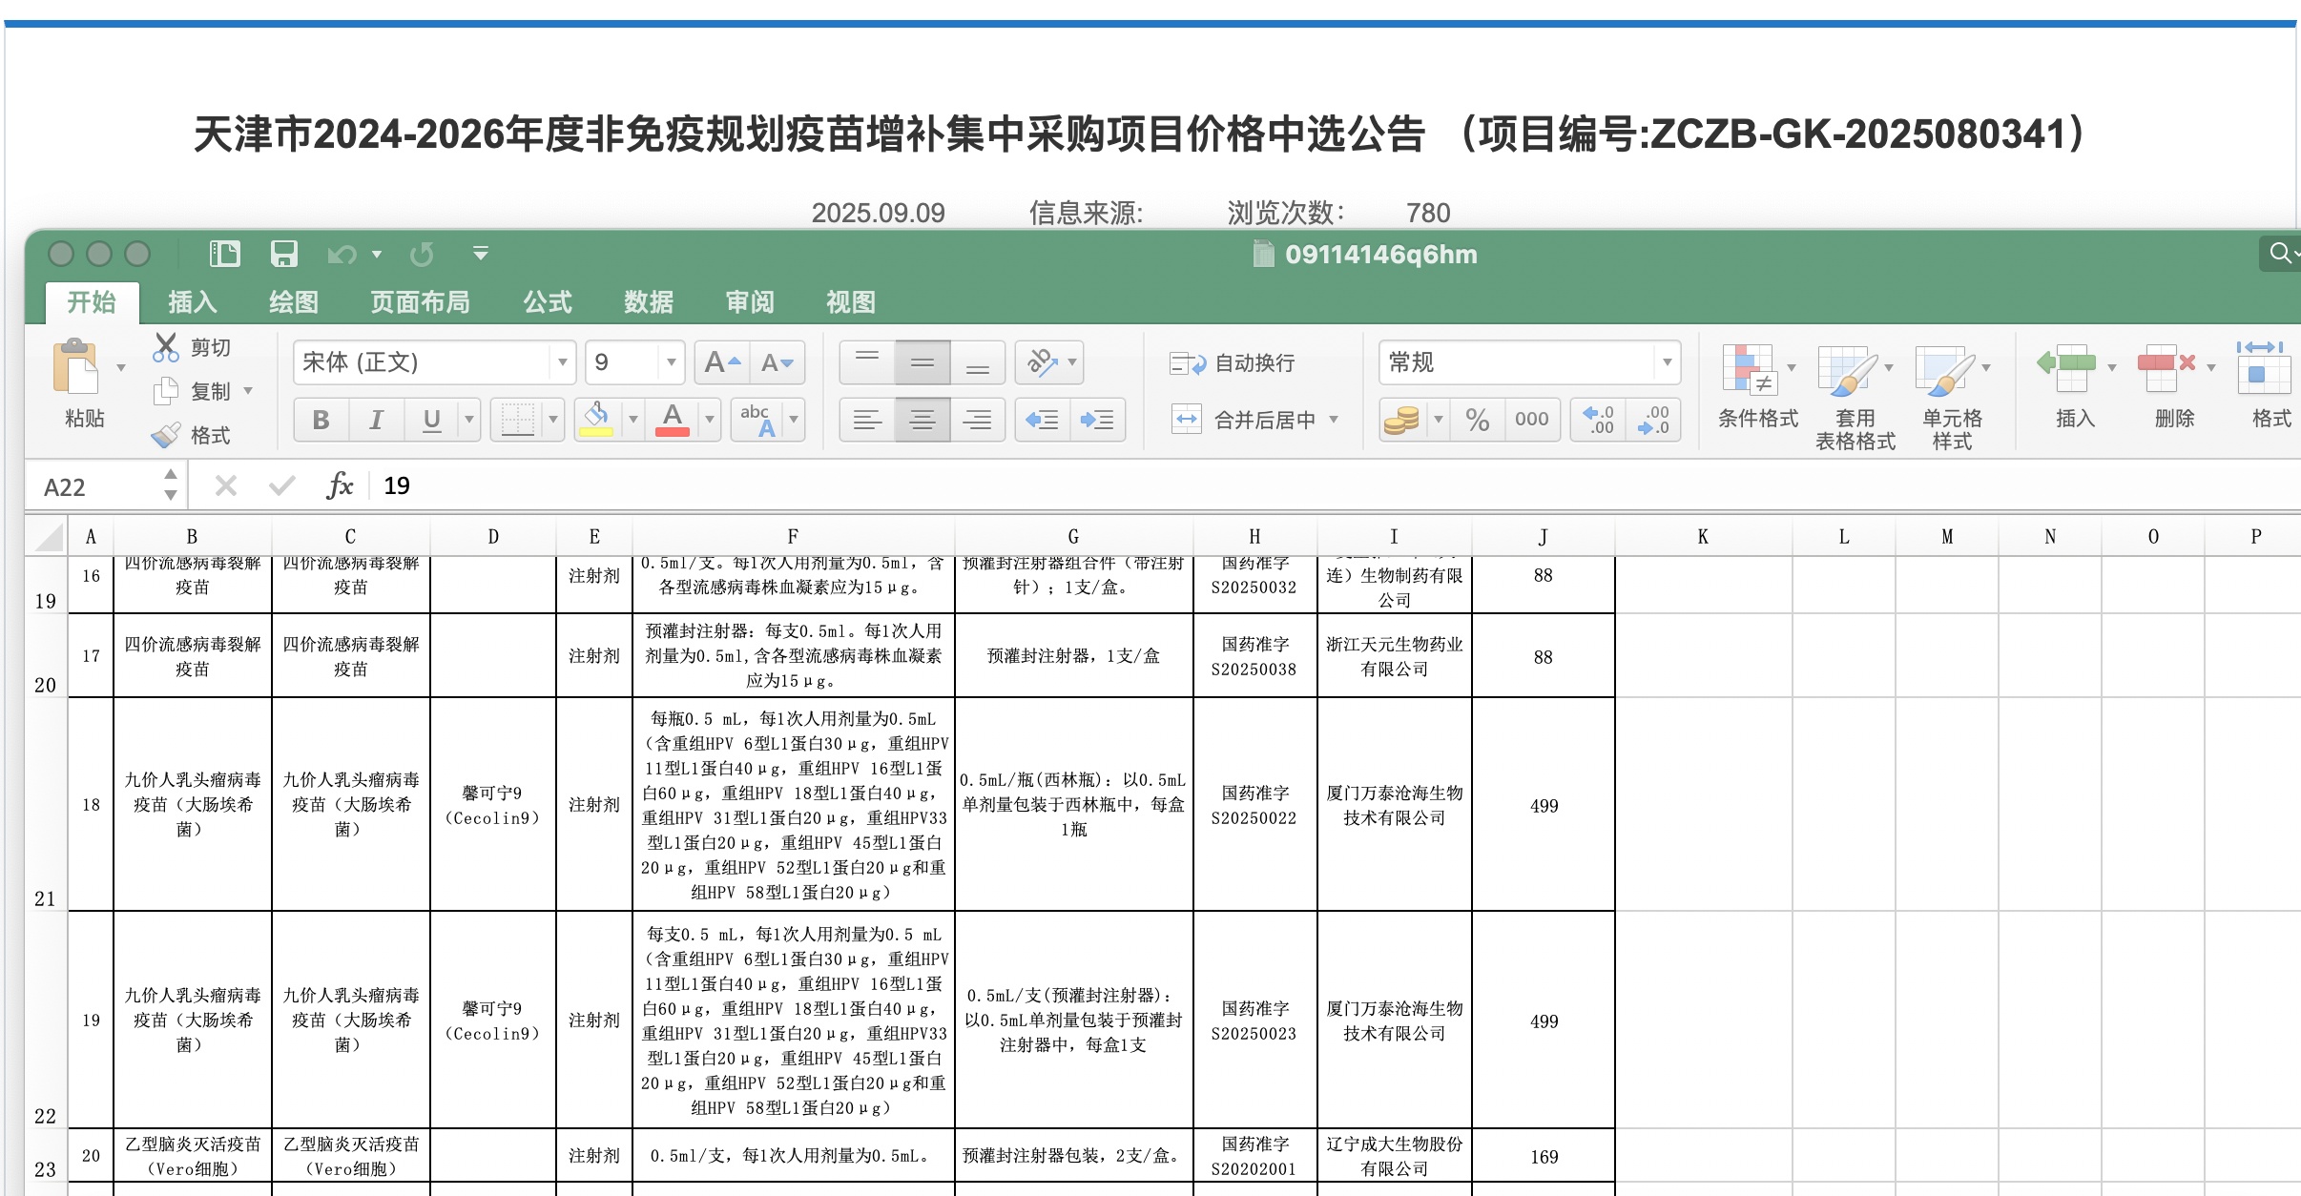2301x1196 pixels.
Task: Click the decrease decimal icon
Action: [x=1653, y=420]
